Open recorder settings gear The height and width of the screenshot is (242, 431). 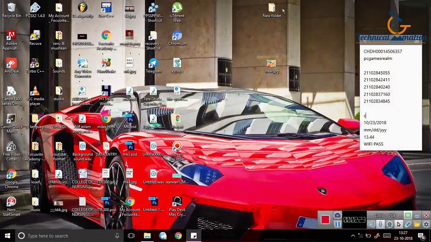coord(426,224)
